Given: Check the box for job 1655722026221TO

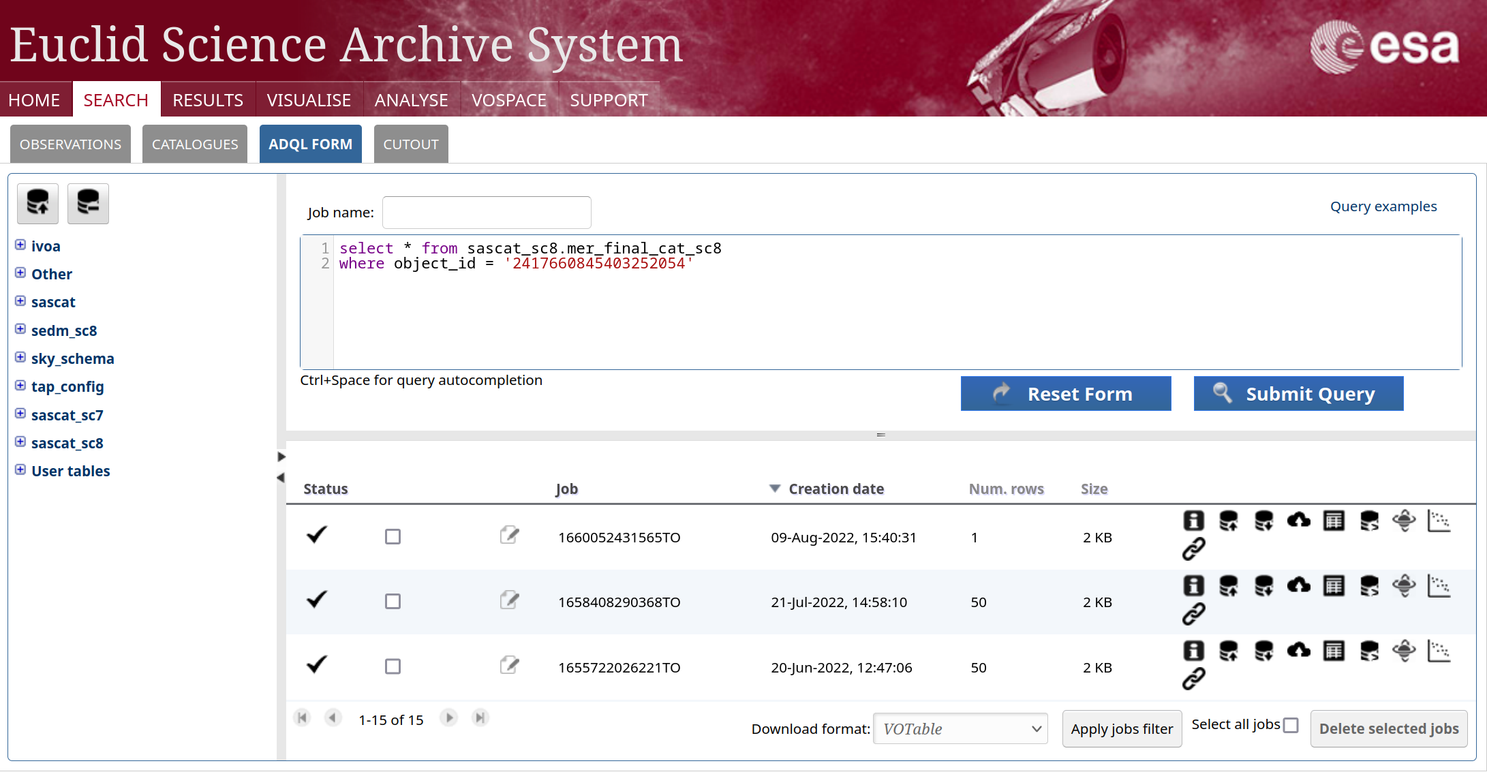Looking at the screenshot, I should tap(393, 666).
